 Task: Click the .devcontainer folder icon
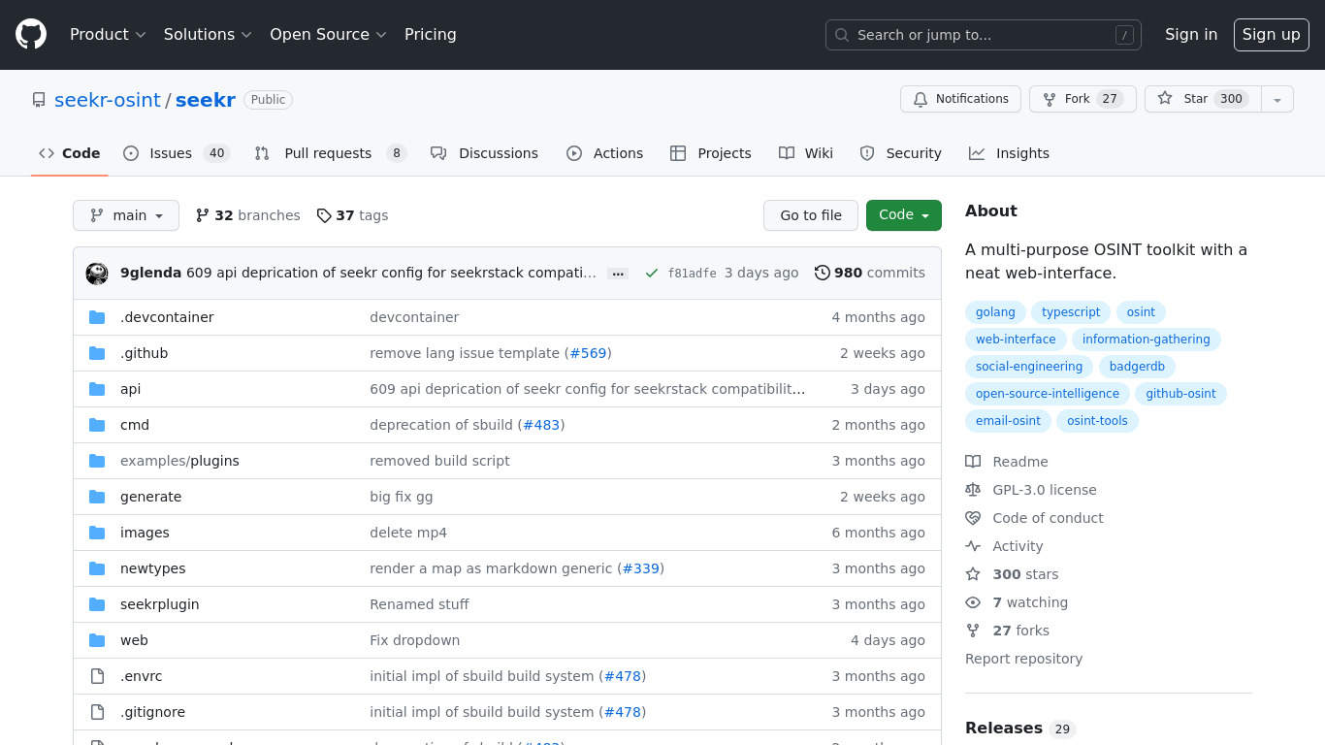click(97, 317)
